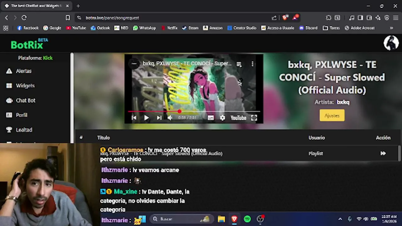Open the player playlist queue icon
Viewport: 402px width, 226px height.
(239, 64)
